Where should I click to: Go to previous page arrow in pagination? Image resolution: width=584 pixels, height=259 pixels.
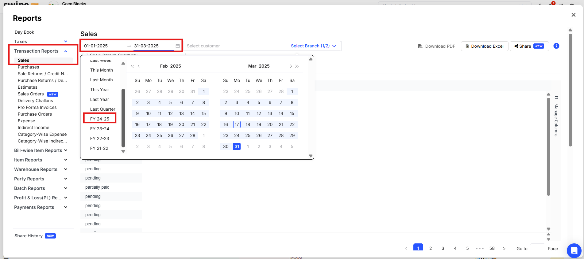click(x=406, y=249)
